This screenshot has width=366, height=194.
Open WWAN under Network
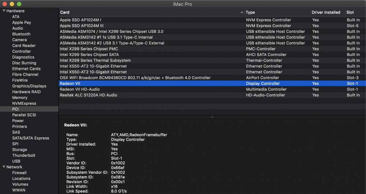click(x=19, y=190)
